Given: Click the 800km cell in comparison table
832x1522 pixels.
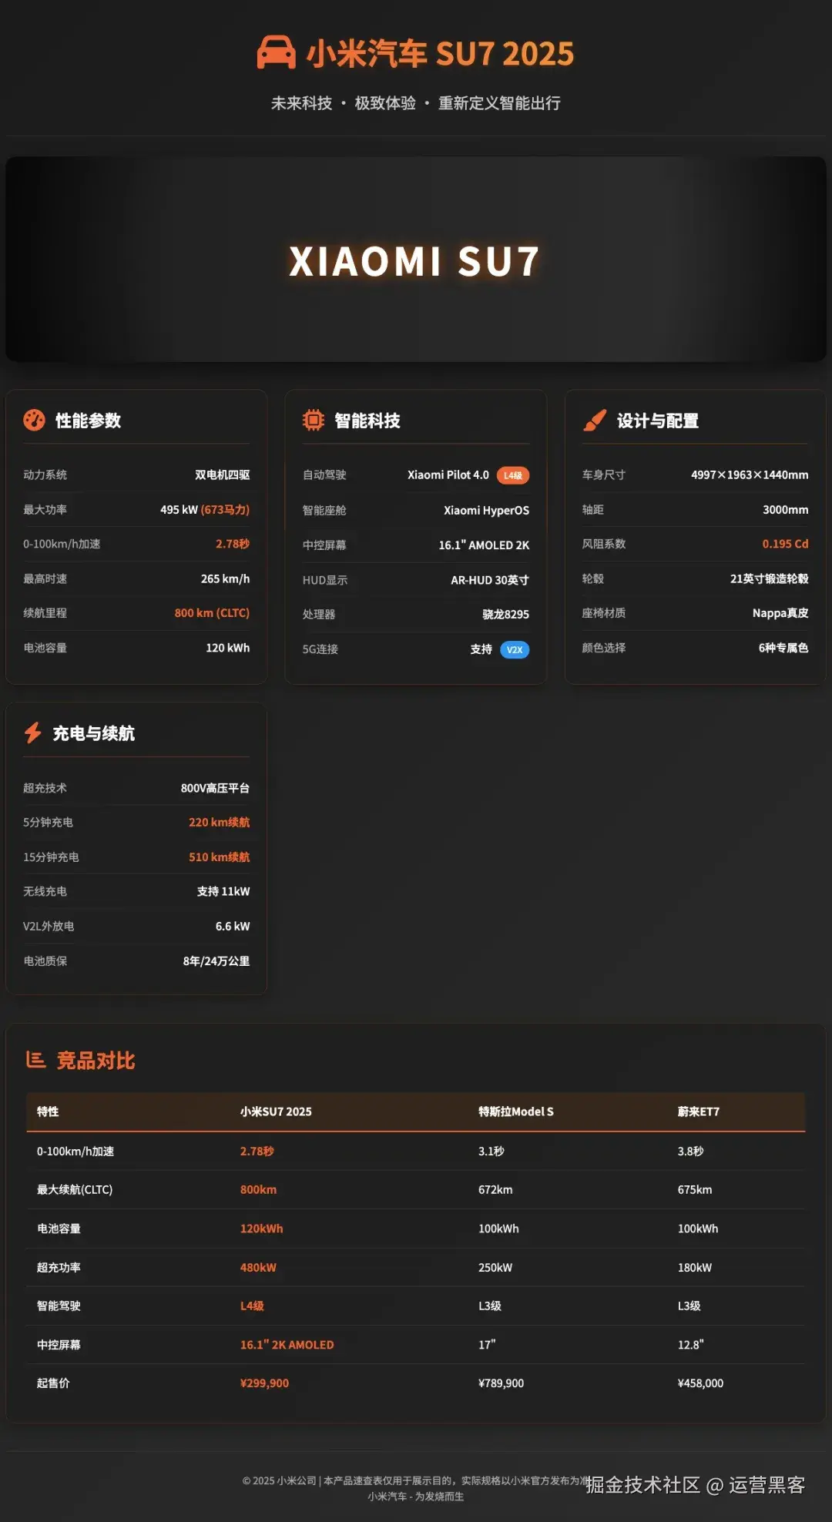Looking at the screenshot, I should 258,1190.
